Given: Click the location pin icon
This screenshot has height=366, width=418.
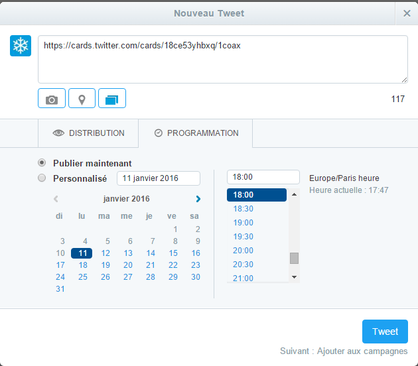Looking at the screenshot, I should (82, 99).
